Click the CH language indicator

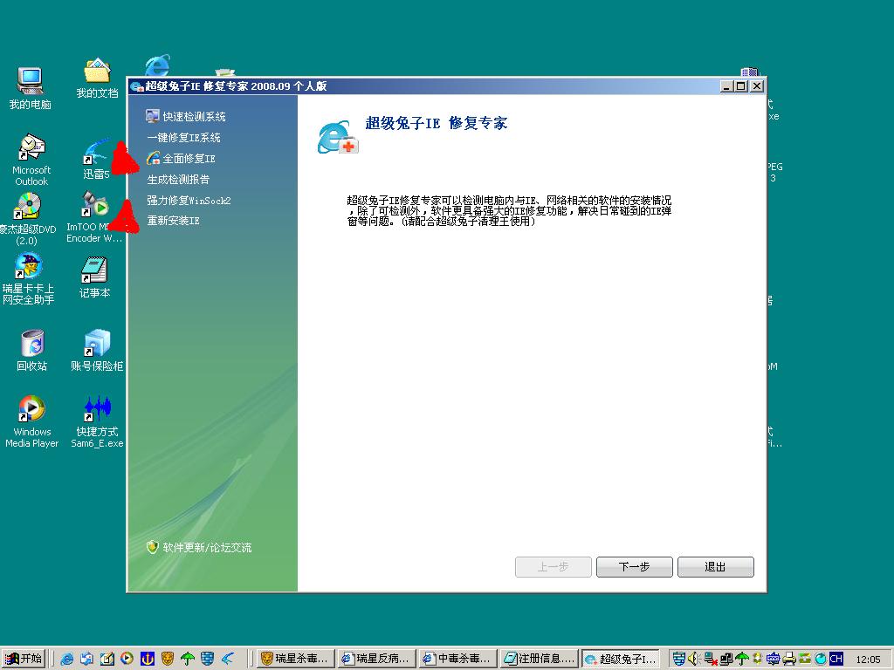tap(836, 659)
